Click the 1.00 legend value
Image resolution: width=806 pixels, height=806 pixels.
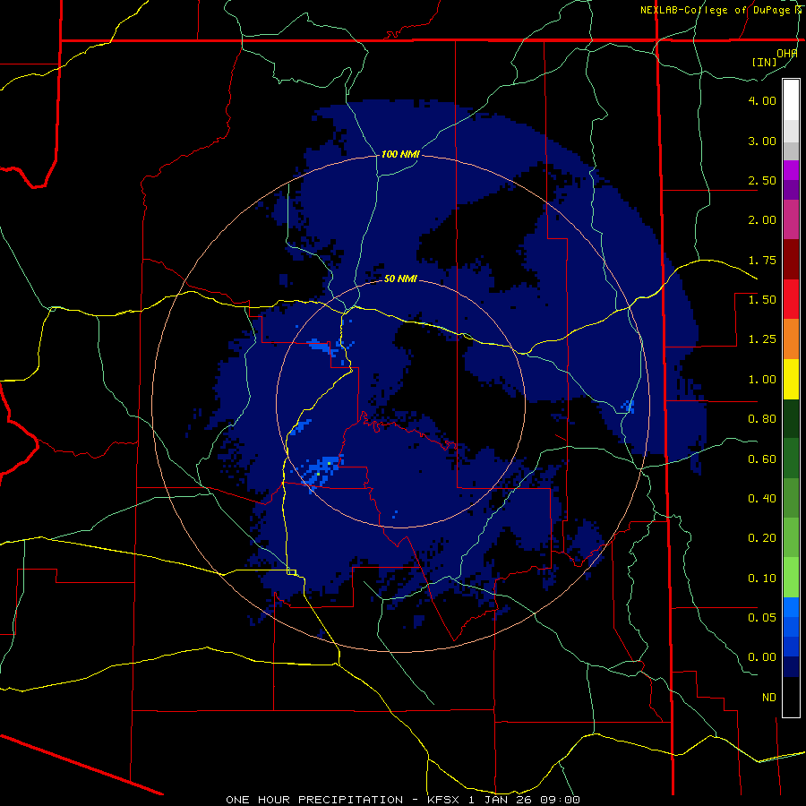(x=762, y=380)
